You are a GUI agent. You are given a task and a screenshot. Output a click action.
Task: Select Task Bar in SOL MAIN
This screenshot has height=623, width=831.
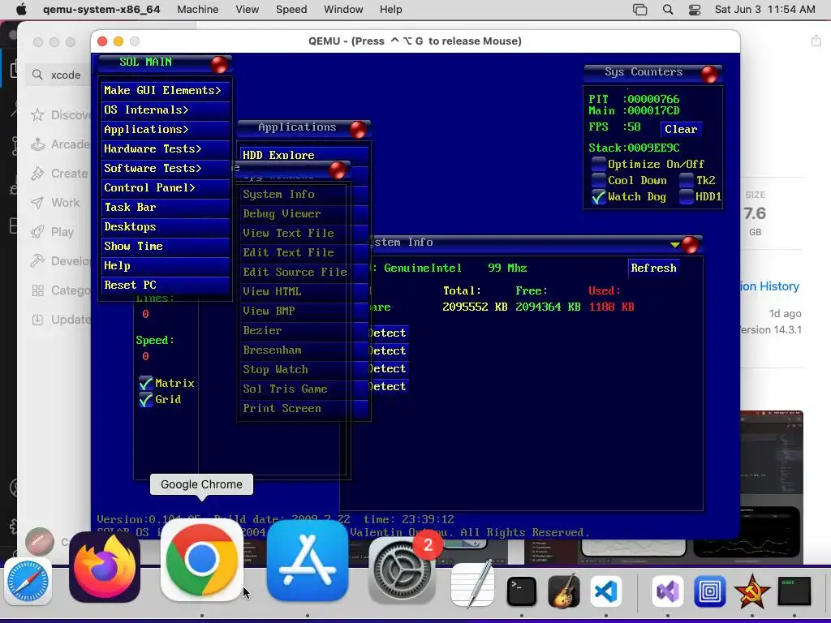(166, 207)
